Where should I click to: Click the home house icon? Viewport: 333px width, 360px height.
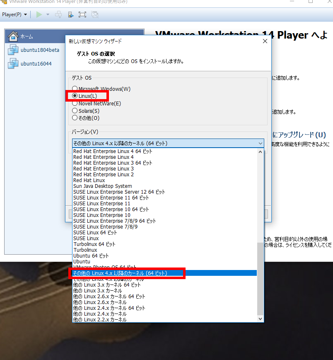click(x=13, y=36)
